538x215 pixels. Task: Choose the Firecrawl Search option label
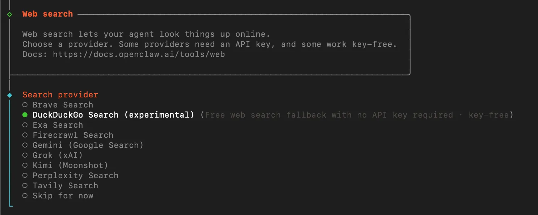pos(73,135)
